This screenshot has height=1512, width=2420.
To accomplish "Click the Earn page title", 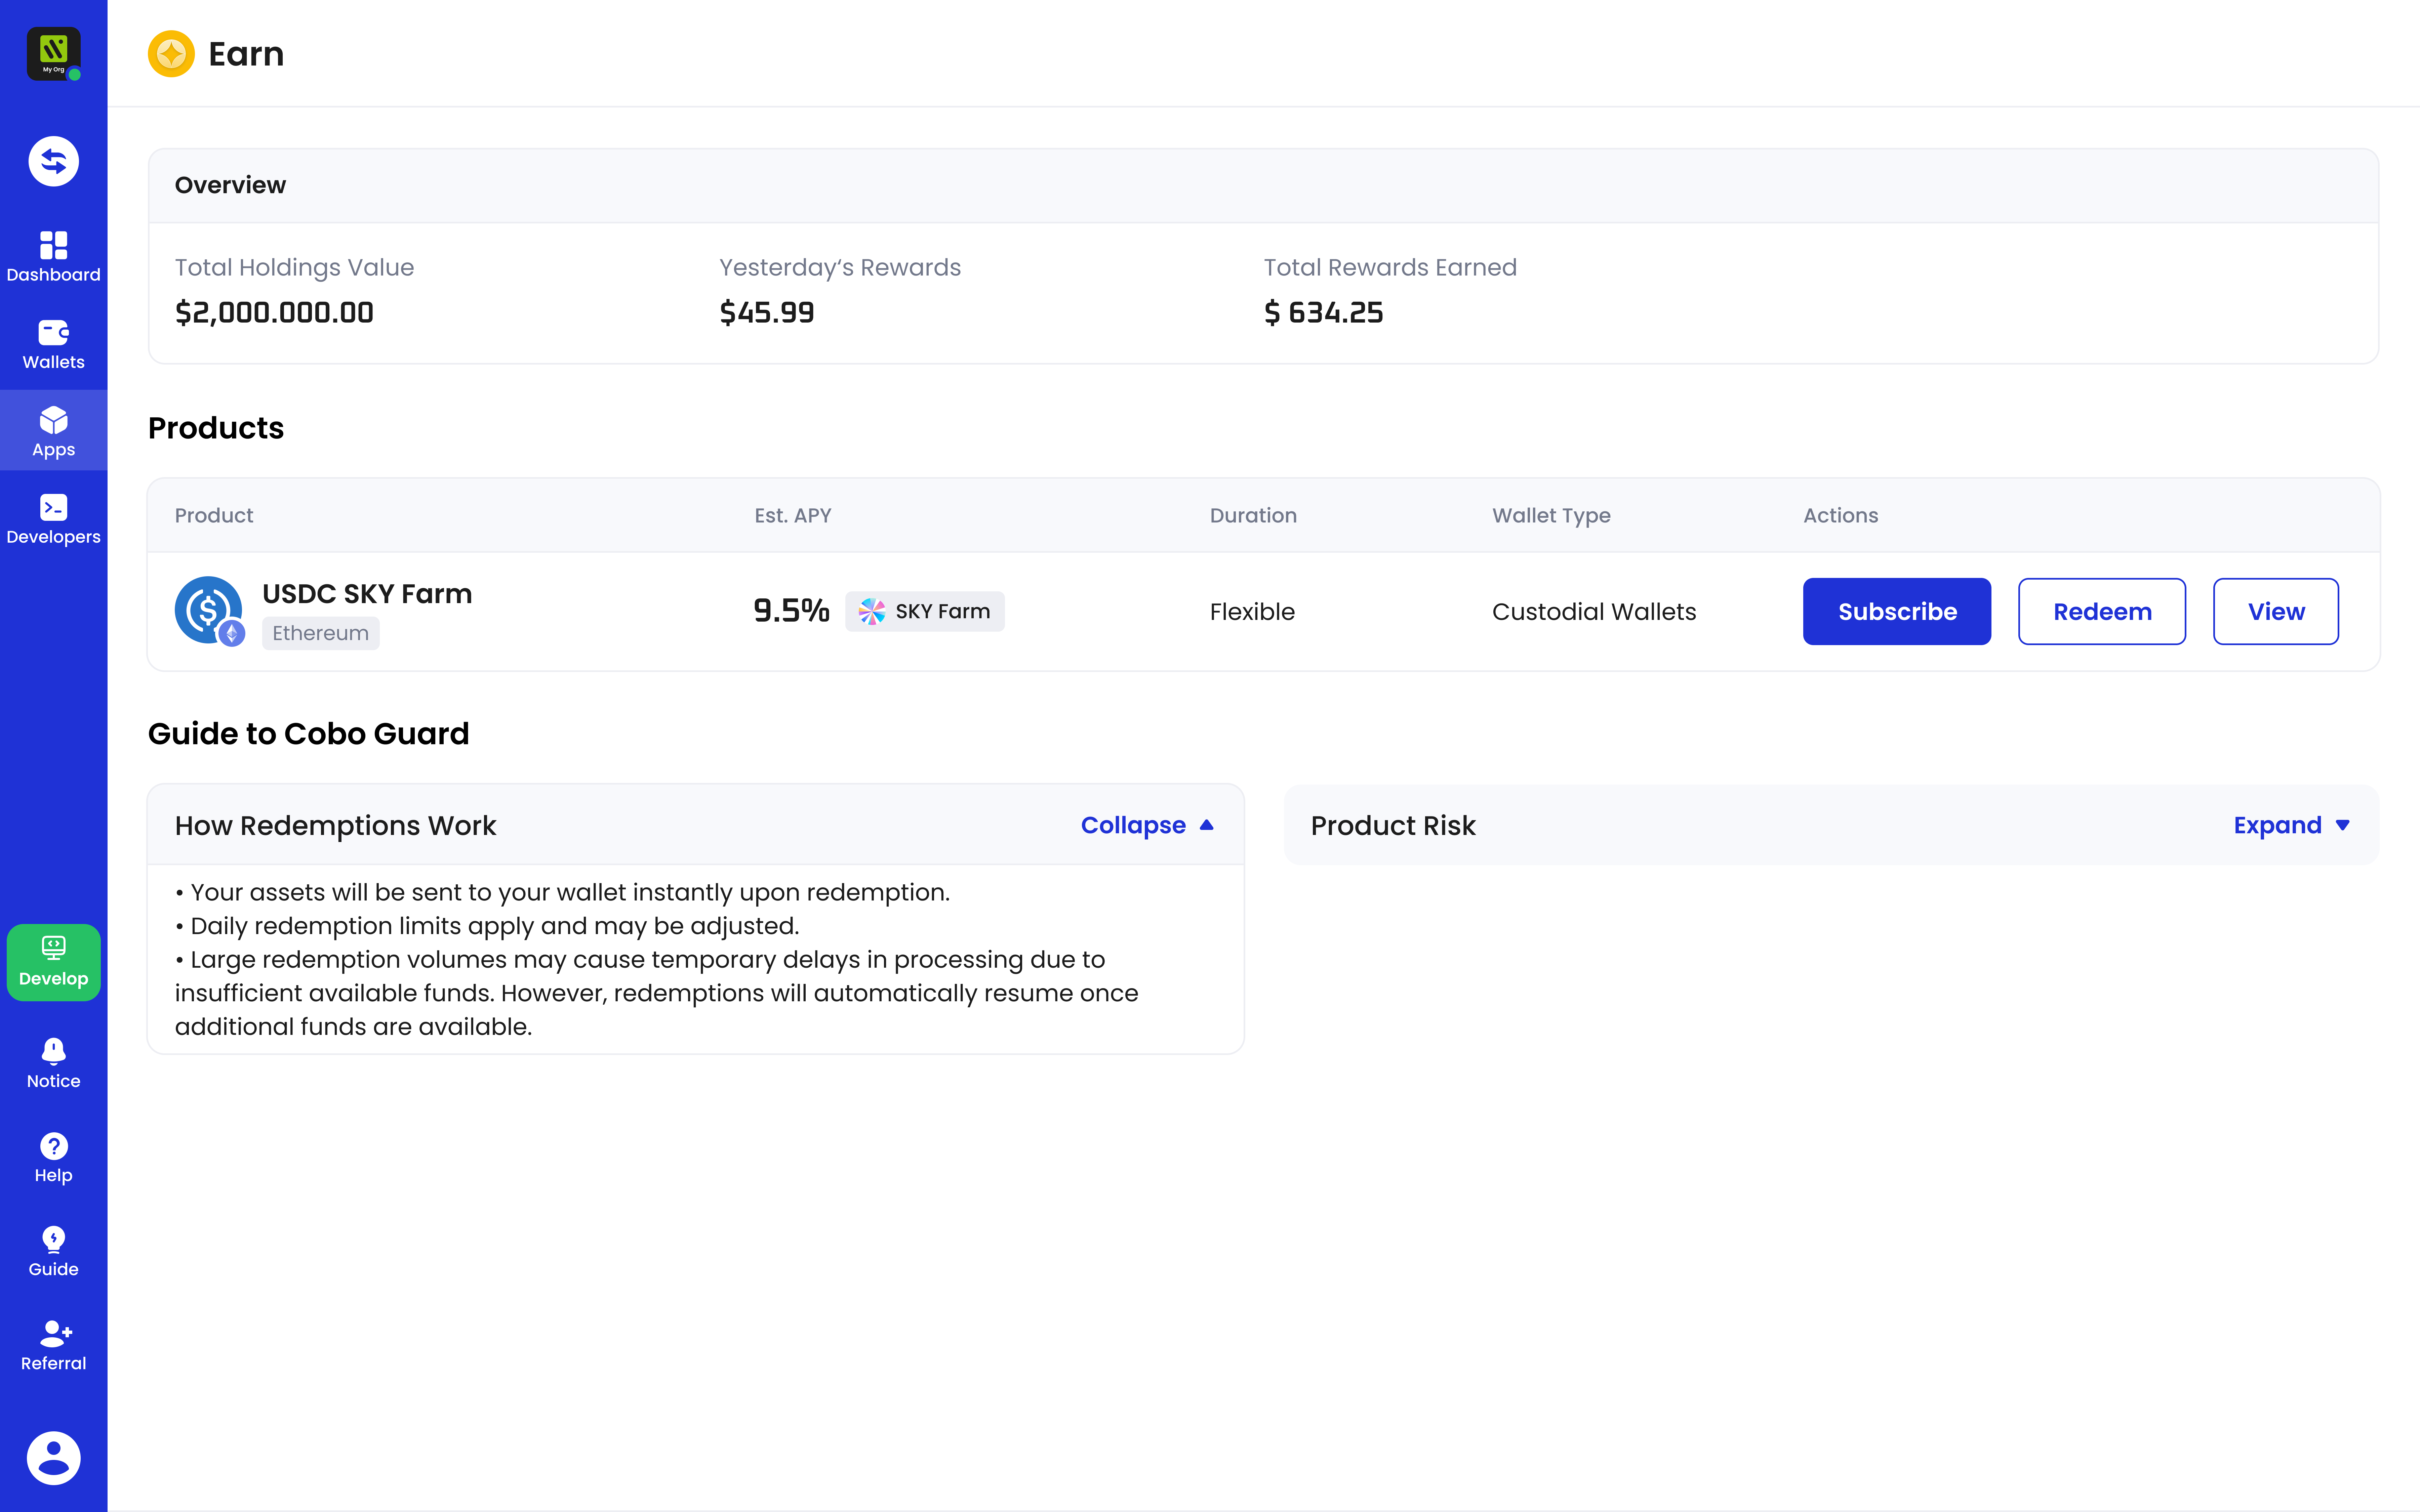I will click(x=246, y=54).
